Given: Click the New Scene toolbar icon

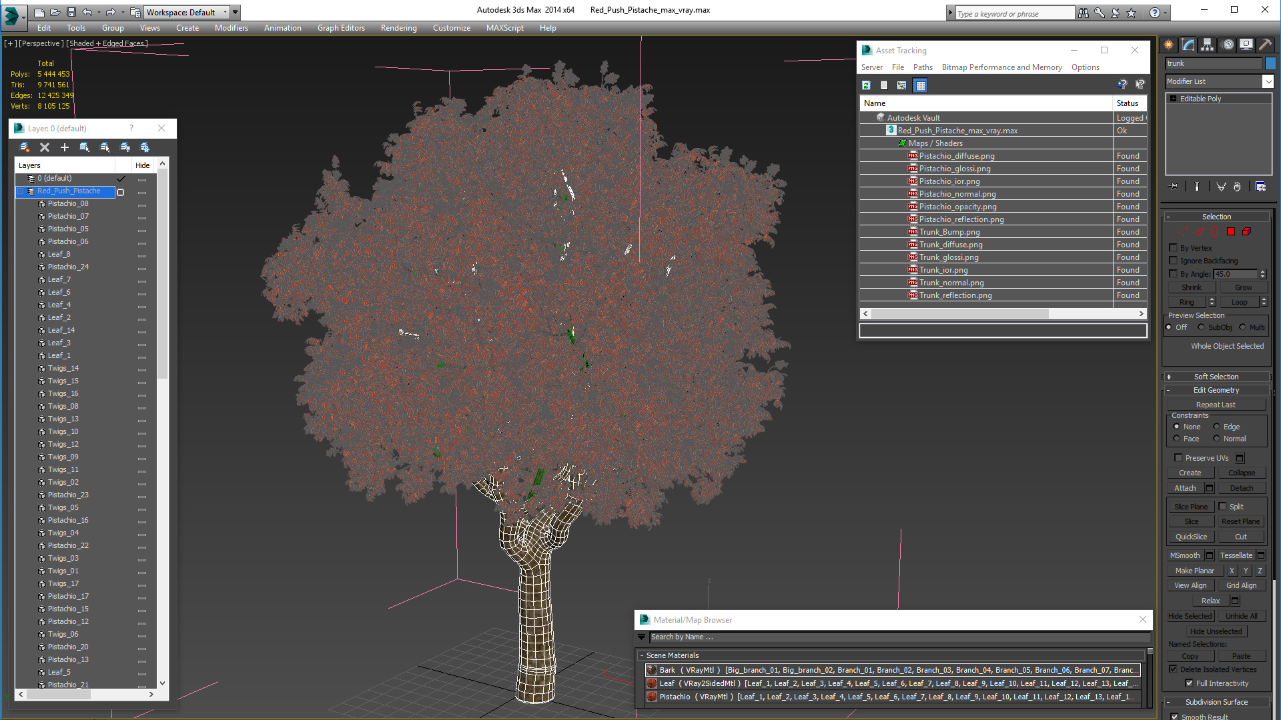Looking at the screenshot, I should tap(39, 12).
